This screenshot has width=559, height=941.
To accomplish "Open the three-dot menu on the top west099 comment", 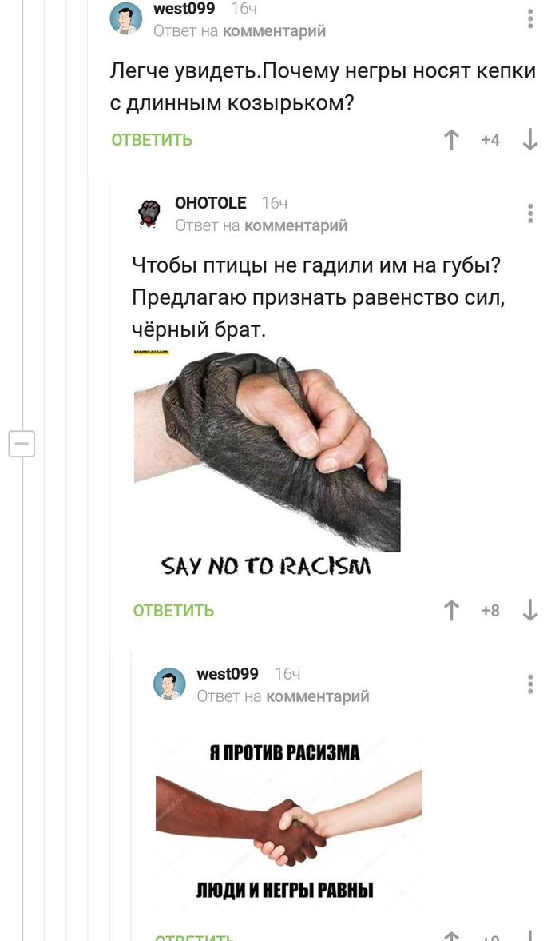I will pos(530,18).
